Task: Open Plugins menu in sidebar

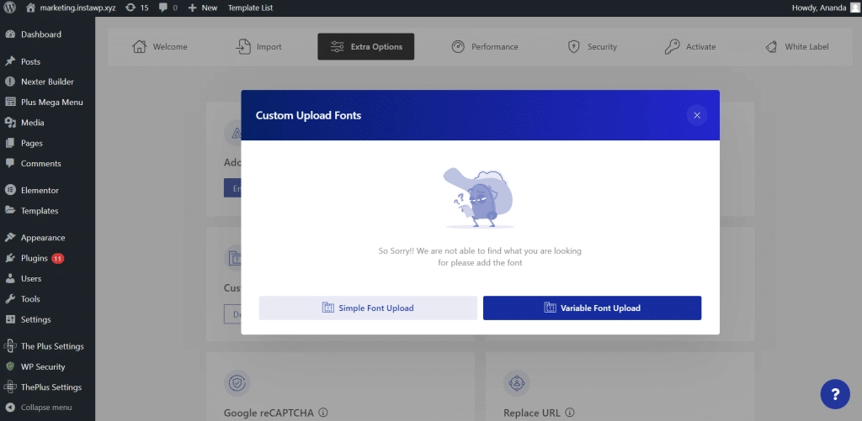Action: pos(34,258)
